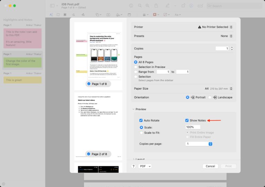Click the Inspector info icon in toolbar

click(131, 6)
